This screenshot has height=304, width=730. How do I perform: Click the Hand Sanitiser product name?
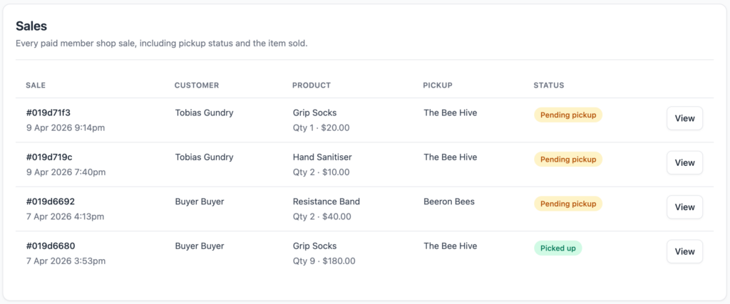pos(322,157)
